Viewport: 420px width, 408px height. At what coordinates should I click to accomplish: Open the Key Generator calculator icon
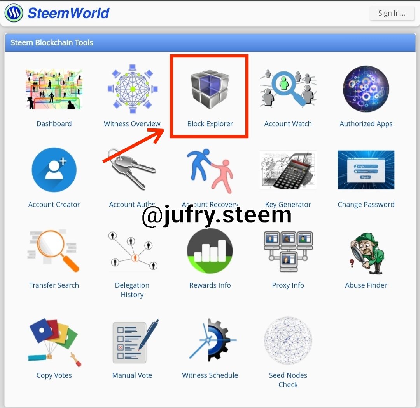point(288,170)
